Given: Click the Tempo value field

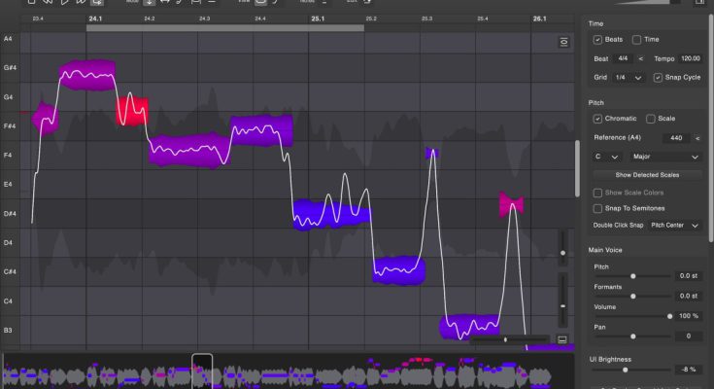Looking at the screenshot, I should pyautogui.click(x=690, y=58).
